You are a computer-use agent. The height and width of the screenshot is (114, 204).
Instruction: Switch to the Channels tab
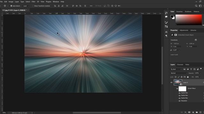tap(180, 65)
